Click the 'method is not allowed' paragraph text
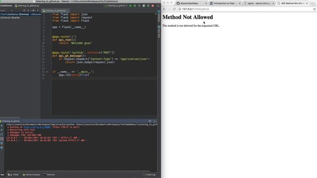The height and width of the screenshot is (178, 317). [x=191, y=26]
